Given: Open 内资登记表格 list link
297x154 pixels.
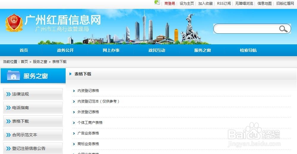Looking at the screenshot, I should (x=88, y=91).
